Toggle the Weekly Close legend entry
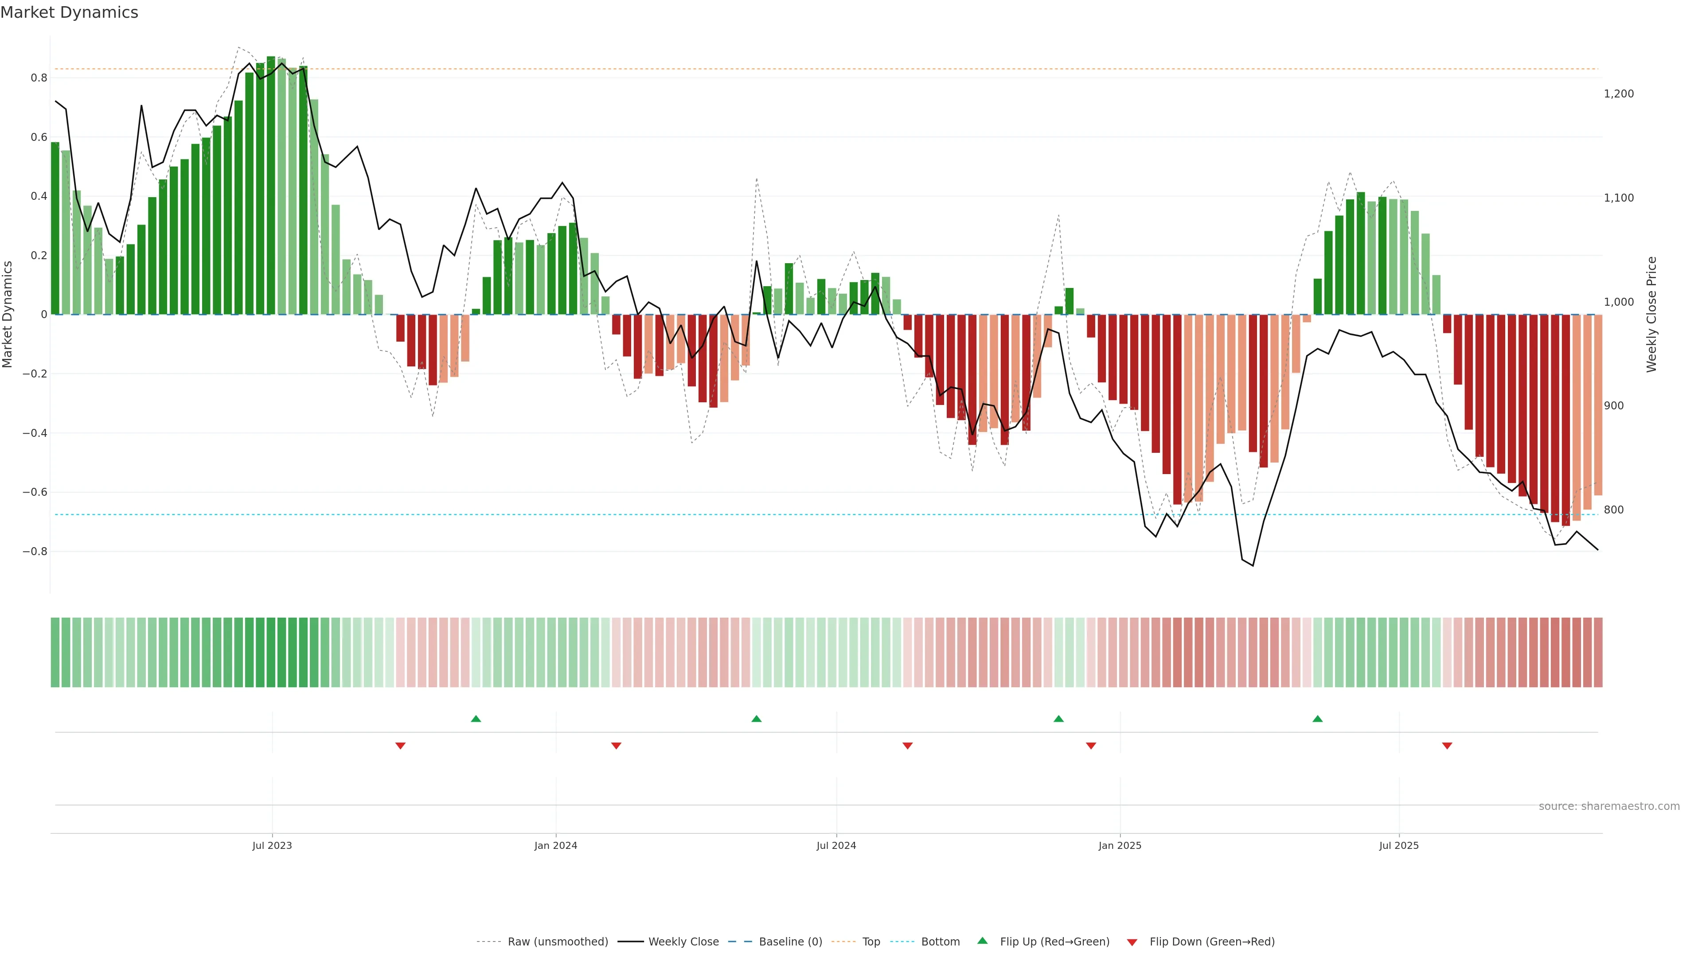 click(683, 942)
